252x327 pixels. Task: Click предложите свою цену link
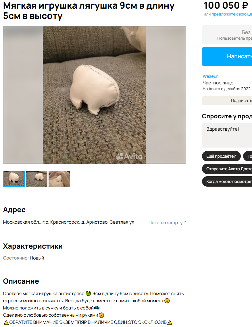232,14
